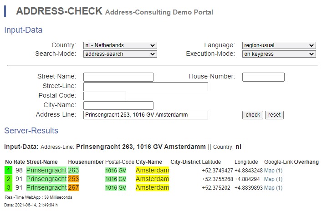Image resolution: width=322 pixels, height=211 pixels.
Task: Select the Postal-Code input box
Action: tap(105, 96)
